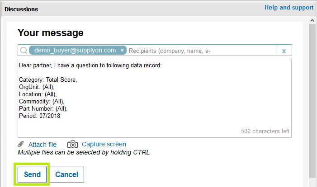The height and width of the screenshot is (187, 317).
Task: Click the '500 characters left' counter
Action: pos(265,131)
